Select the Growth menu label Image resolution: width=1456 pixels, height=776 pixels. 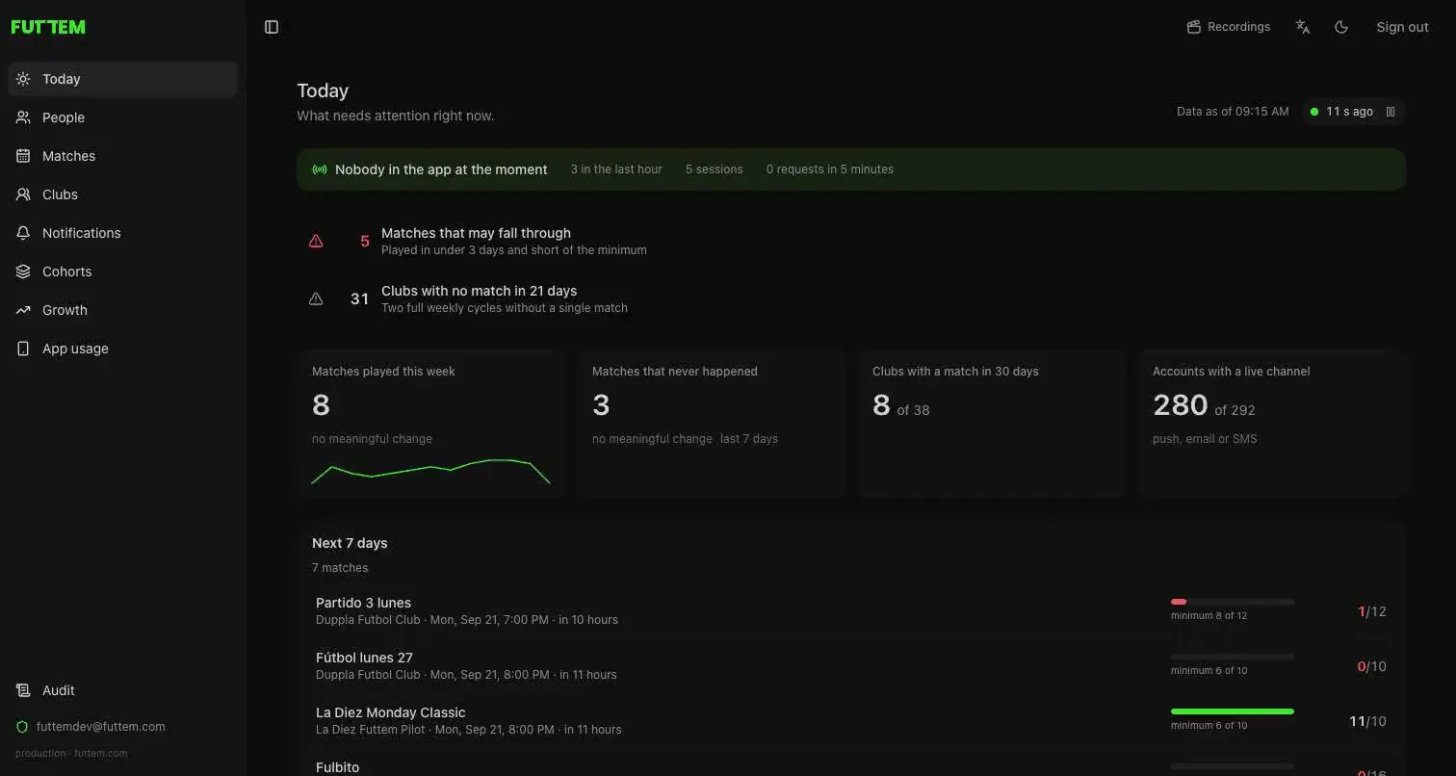(x=65, y=310)
